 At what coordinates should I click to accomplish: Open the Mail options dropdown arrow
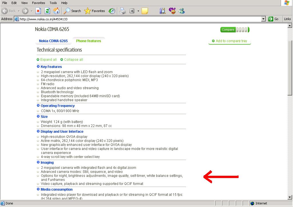click(138, 11)
